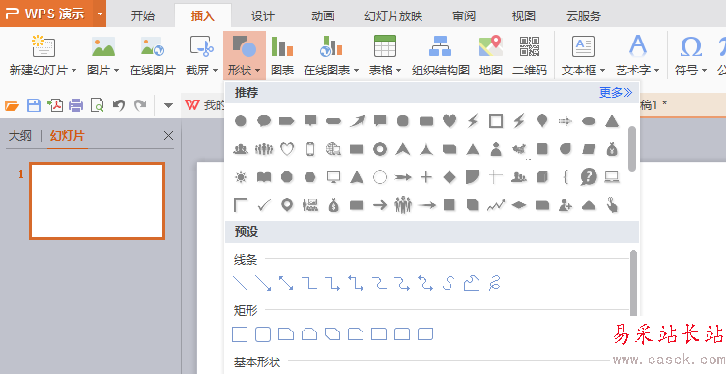Switch to the 视图 tab
726x374 pixels.
(524, 16)
